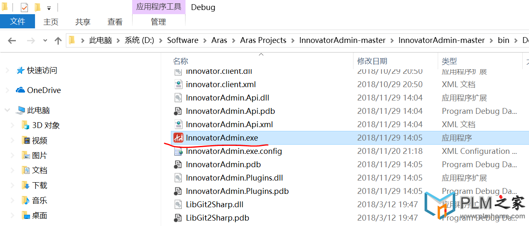The image size is (529, 226).
Task: Expand the 快速访问 tree node
Action: coord(7,70)
